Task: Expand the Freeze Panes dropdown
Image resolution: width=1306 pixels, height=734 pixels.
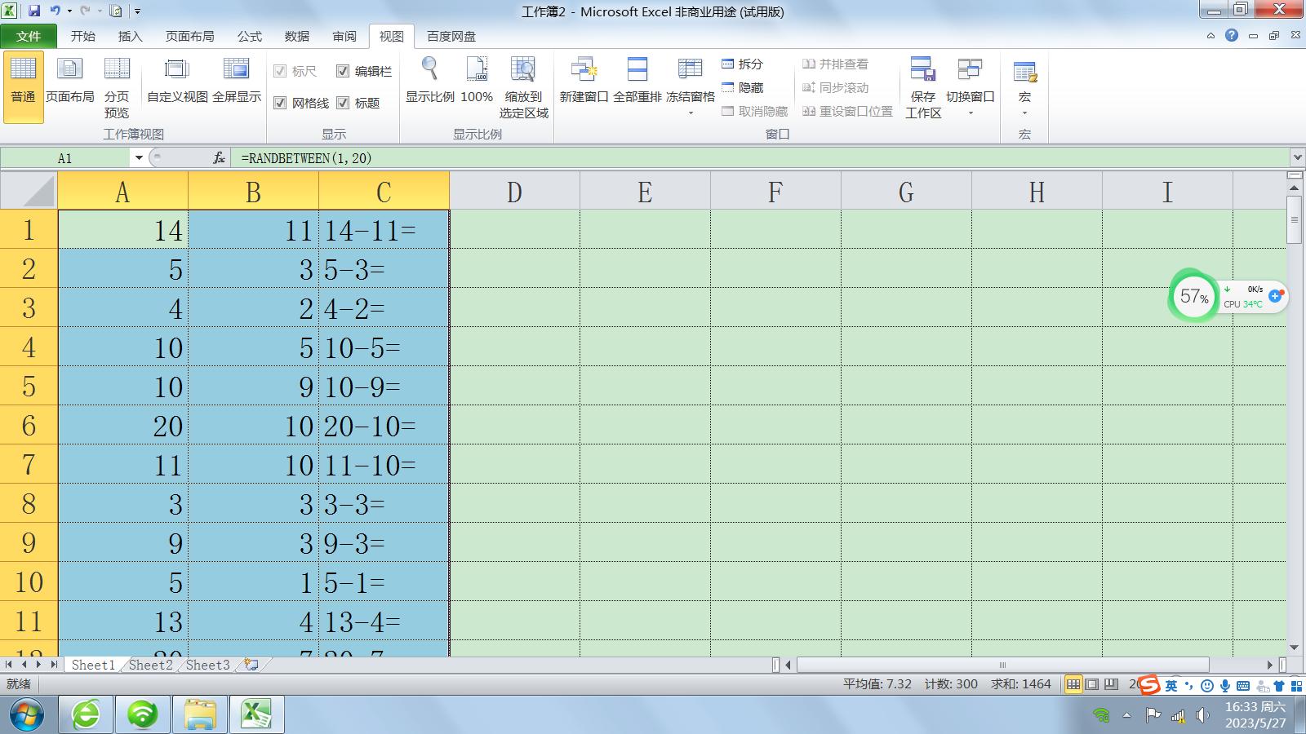Action: (x=691, y=113)
